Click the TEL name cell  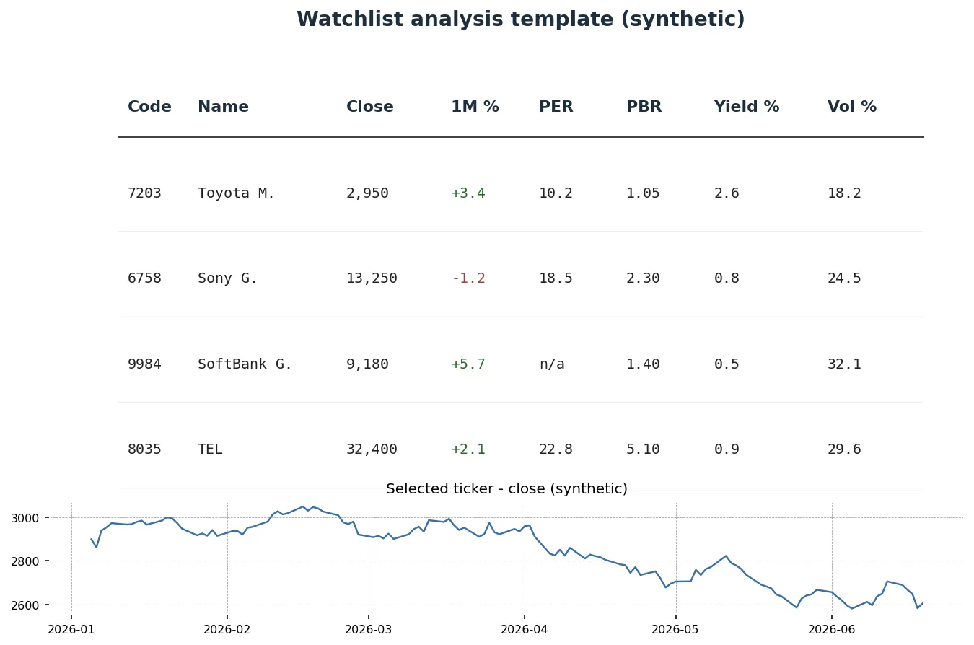point(210,449)
